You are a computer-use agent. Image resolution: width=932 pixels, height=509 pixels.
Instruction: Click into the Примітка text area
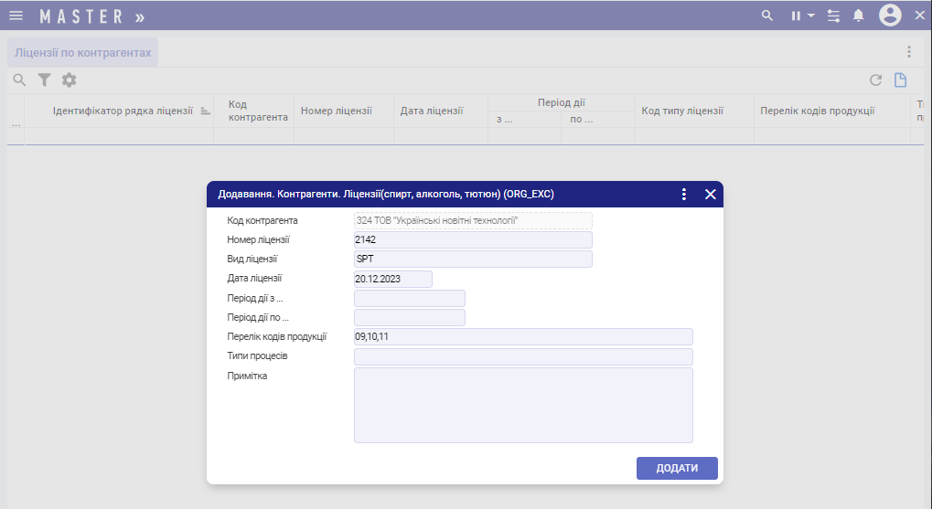click(x=522, y=405)
